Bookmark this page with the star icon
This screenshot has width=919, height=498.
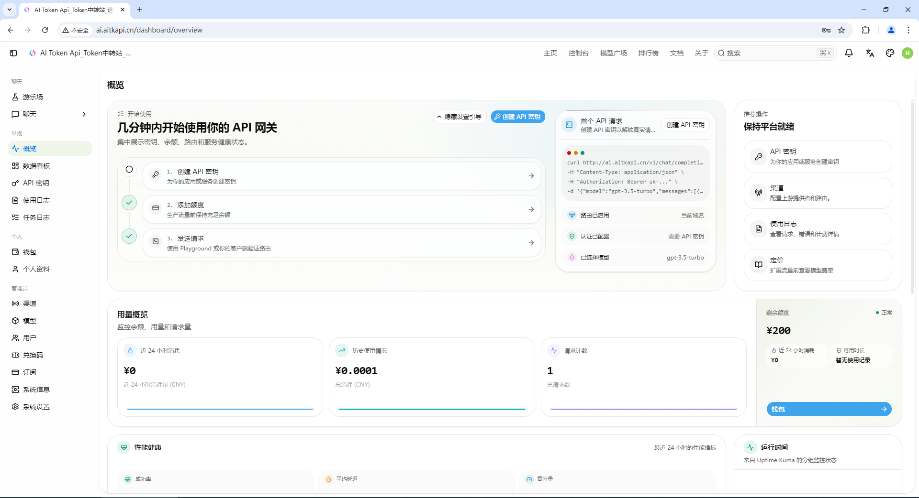click(841, 30)
